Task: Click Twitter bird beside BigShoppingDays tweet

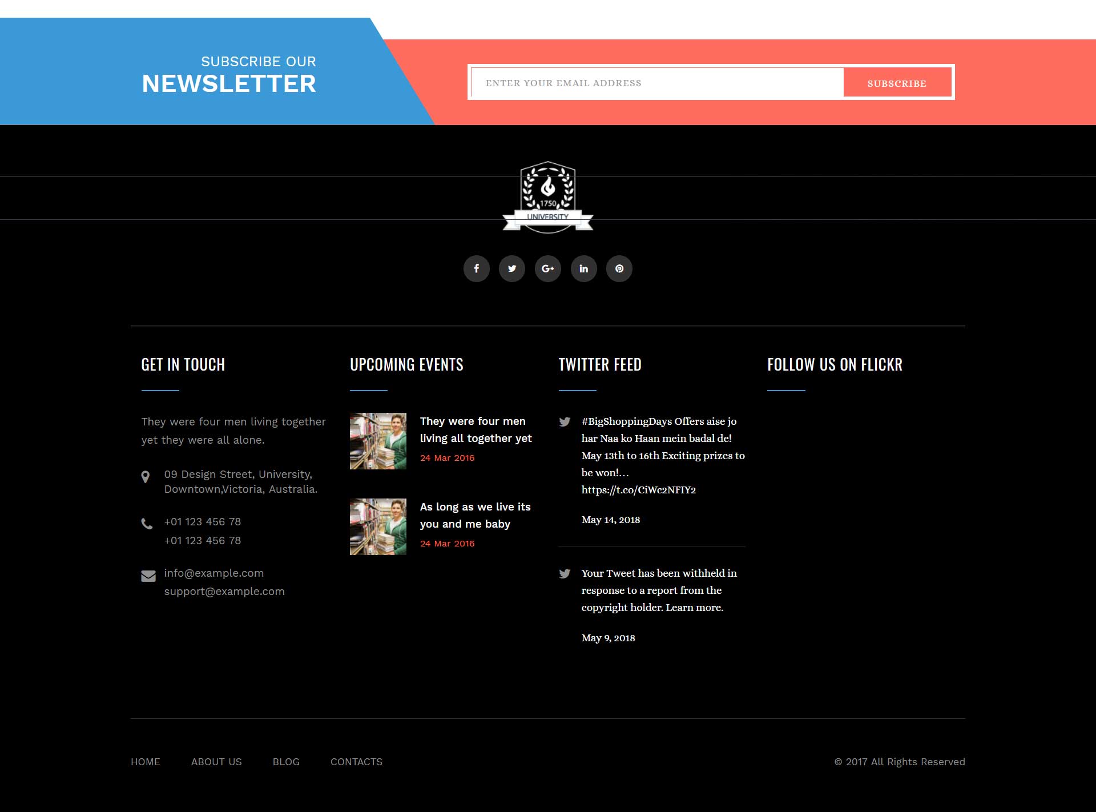Action: pyautogui.click(x=565, y=422)
